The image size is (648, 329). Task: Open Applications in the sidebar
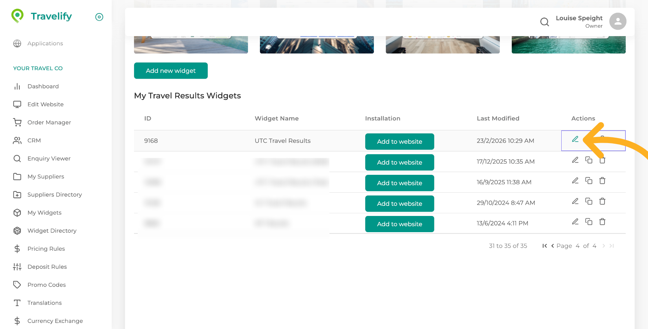45,44
